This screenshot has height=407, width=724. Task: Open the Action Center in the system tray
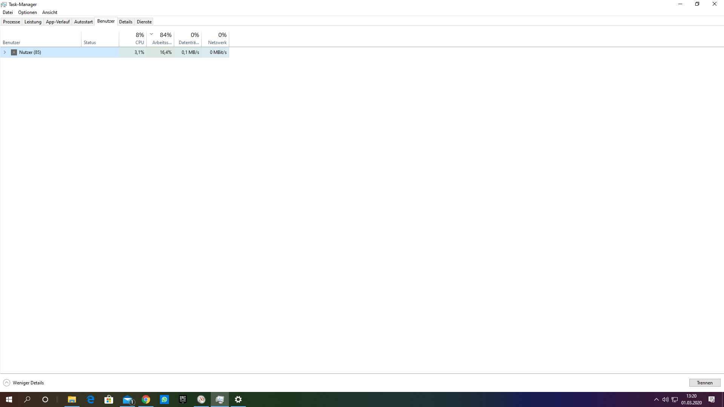(x=712, y=399)
